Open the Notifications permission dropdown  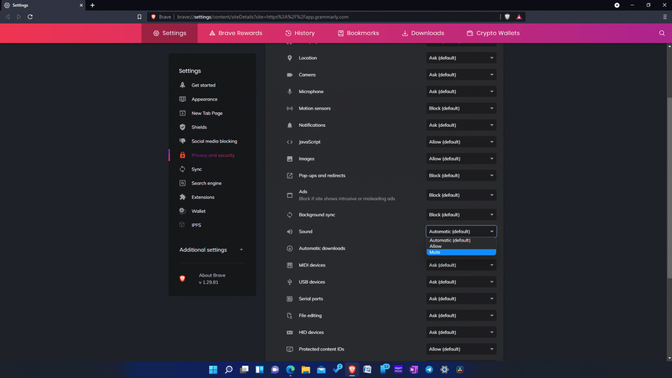(x=461, y=125)
